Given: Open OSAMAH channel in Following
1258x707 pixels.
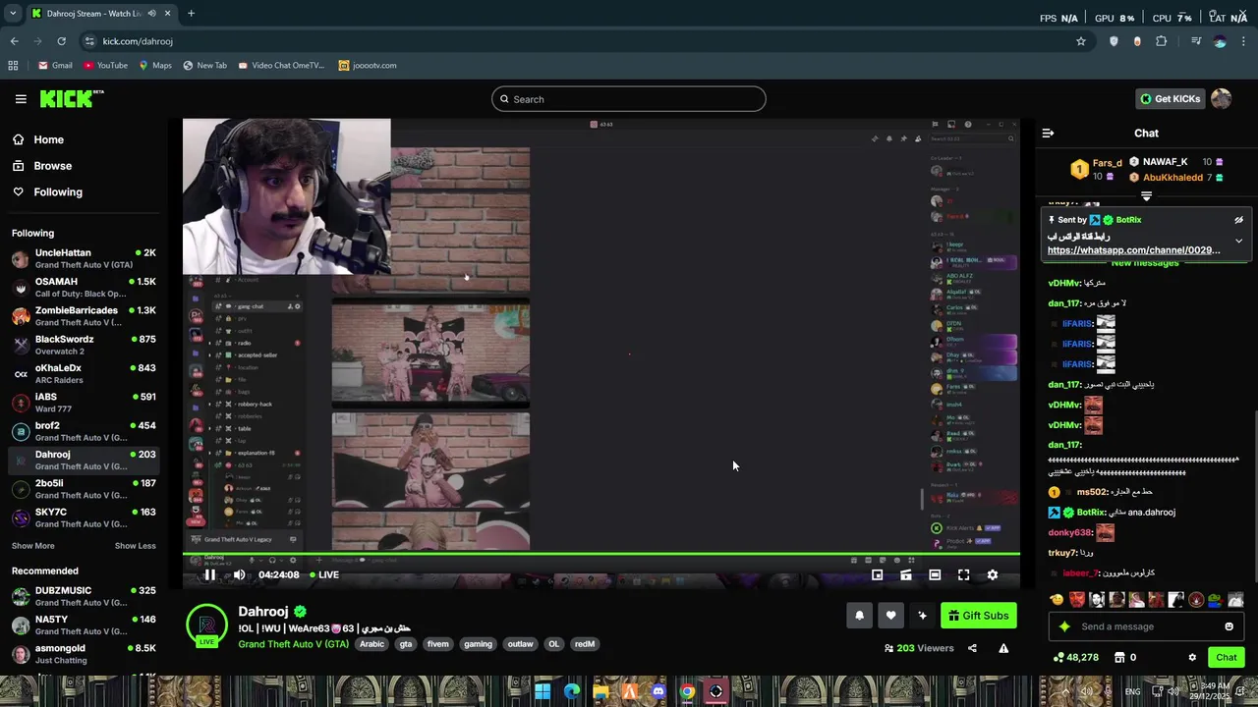Looking at the screenshot, I should 84,288.
